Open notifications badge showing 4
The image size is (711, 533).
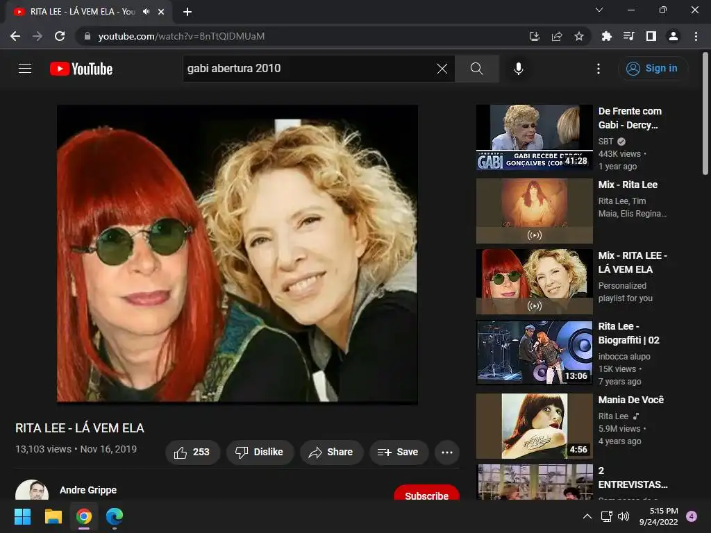(x=692, y=516)
